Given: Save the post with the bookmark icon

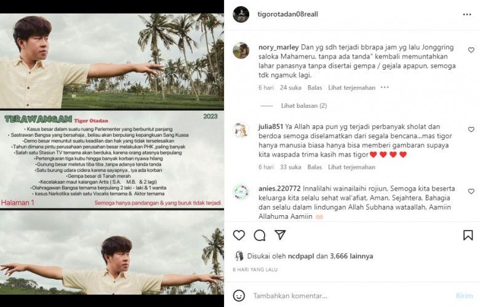Looking at the screenshot, I should point(468,235).
